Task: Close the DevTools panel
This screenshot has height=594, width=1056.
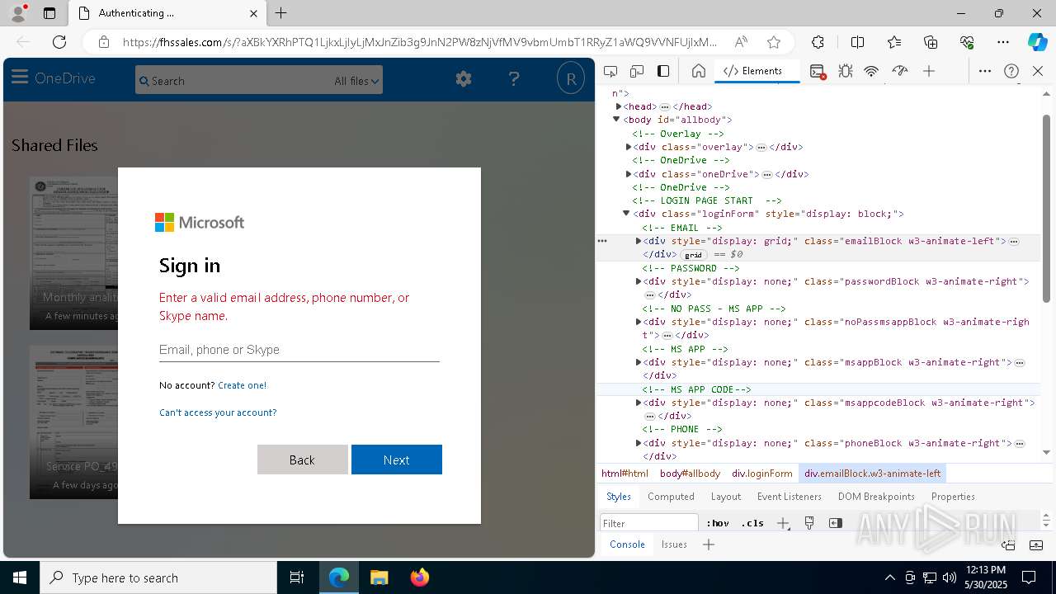Action: pos(1038,72)
